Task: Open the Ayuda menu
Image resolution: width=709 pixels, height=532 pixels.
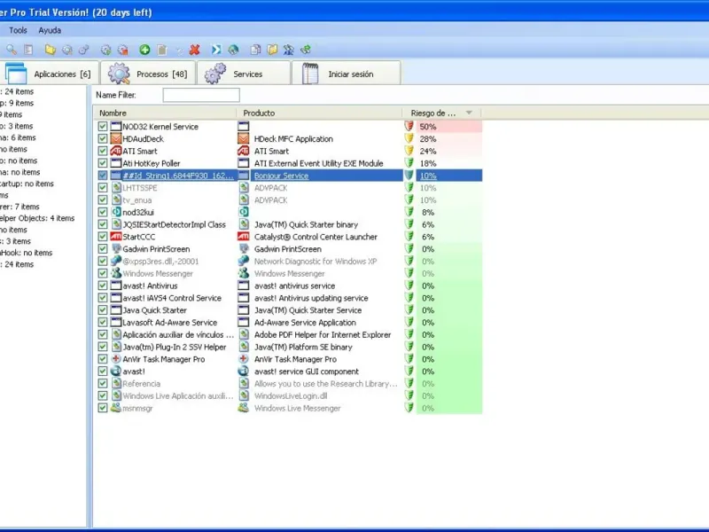Action: point(50,30)
